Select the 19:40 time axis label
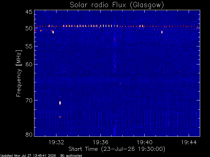The height and width of the screenshot is (157, 210). (145, 142)
